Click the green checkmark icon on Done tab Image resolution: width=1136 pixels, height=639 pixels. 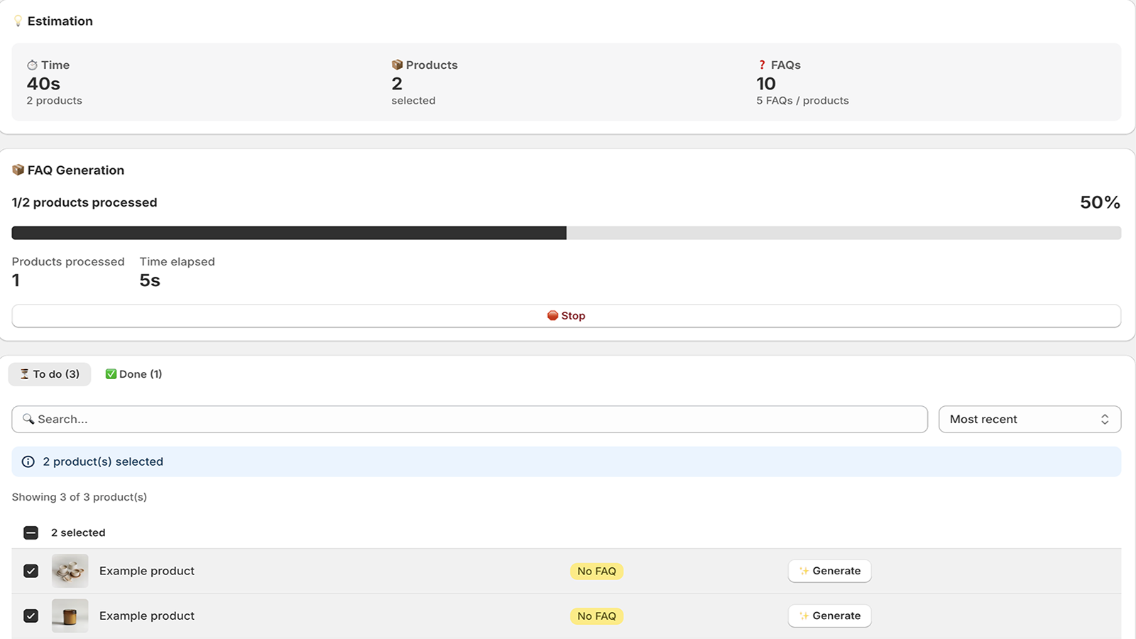(111, 373)
